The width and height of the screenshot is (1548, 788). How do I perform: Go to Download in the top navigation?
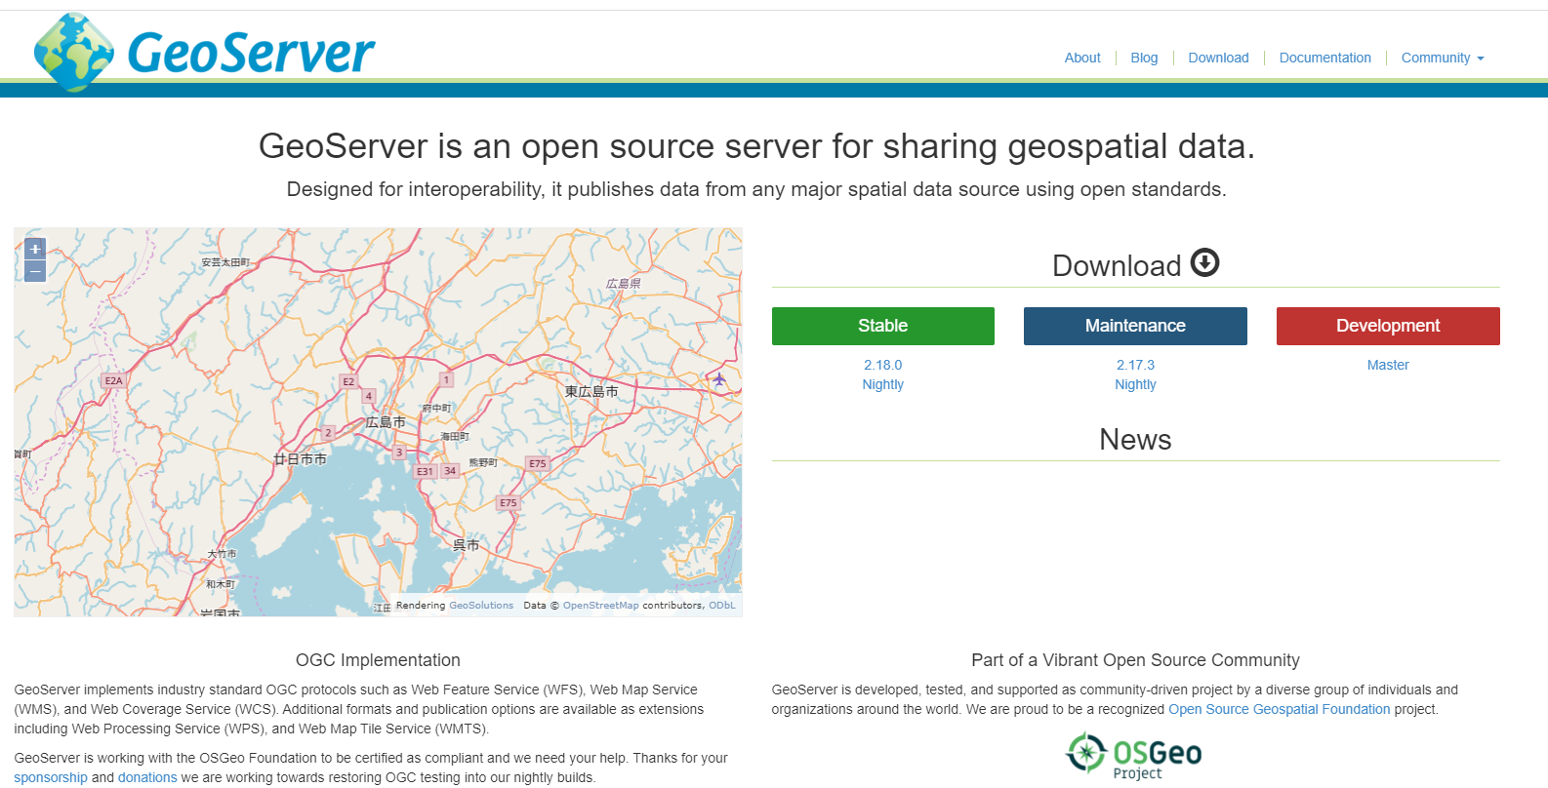tap(1218, 58)
